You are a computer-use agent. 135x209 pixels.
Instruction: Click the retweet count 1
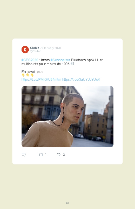pos(46,155)
